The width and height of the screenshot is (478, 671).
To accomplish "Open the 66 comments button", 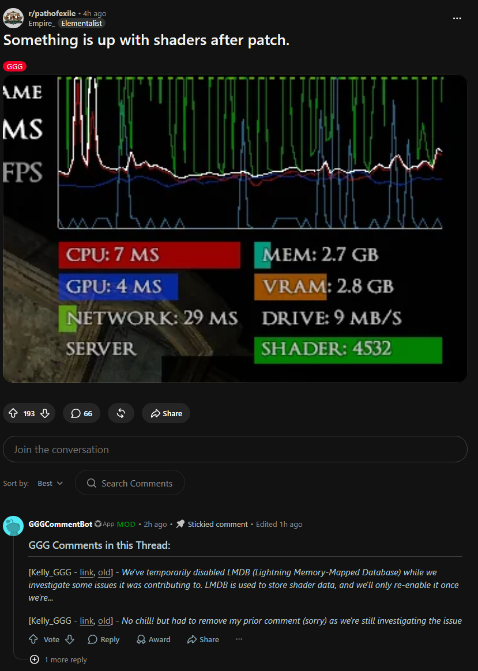I will pyautogui.click(x=81, y=413).
